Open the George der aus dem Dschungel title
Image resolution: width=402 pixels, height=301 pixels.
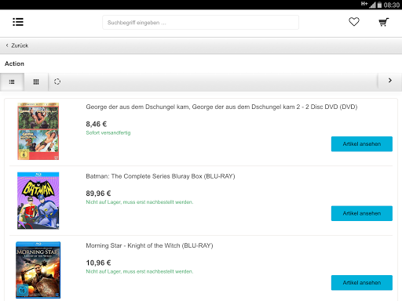[221, 107]
